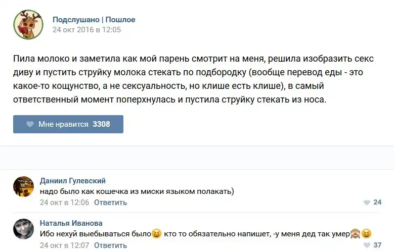This screenshot has height=252, width=394.
Task: Reply to Наталья's comment with Ответить
Action: tap(110, 245)
